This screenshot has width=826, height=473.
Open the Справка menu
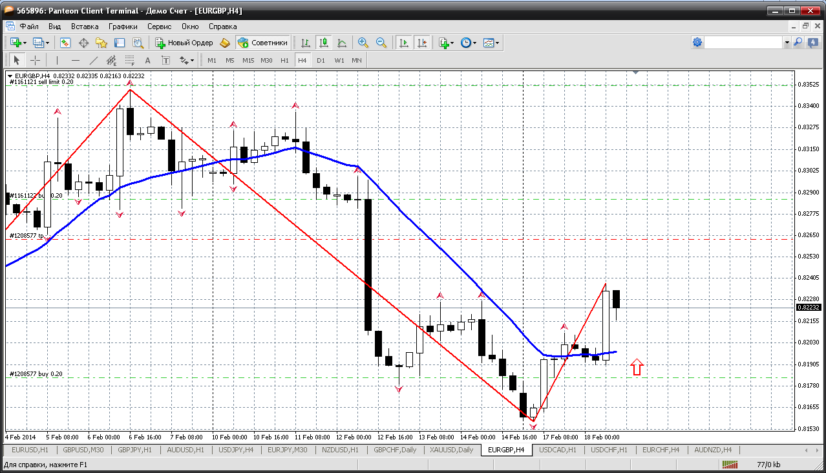[x=222, y=26]
